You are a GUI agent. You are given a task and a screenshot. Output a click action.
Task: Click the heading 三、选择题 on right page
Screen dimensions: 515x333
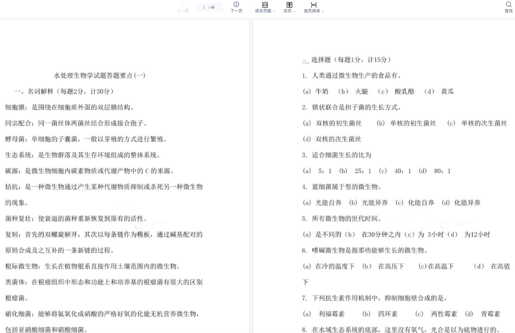coord(347,60)
